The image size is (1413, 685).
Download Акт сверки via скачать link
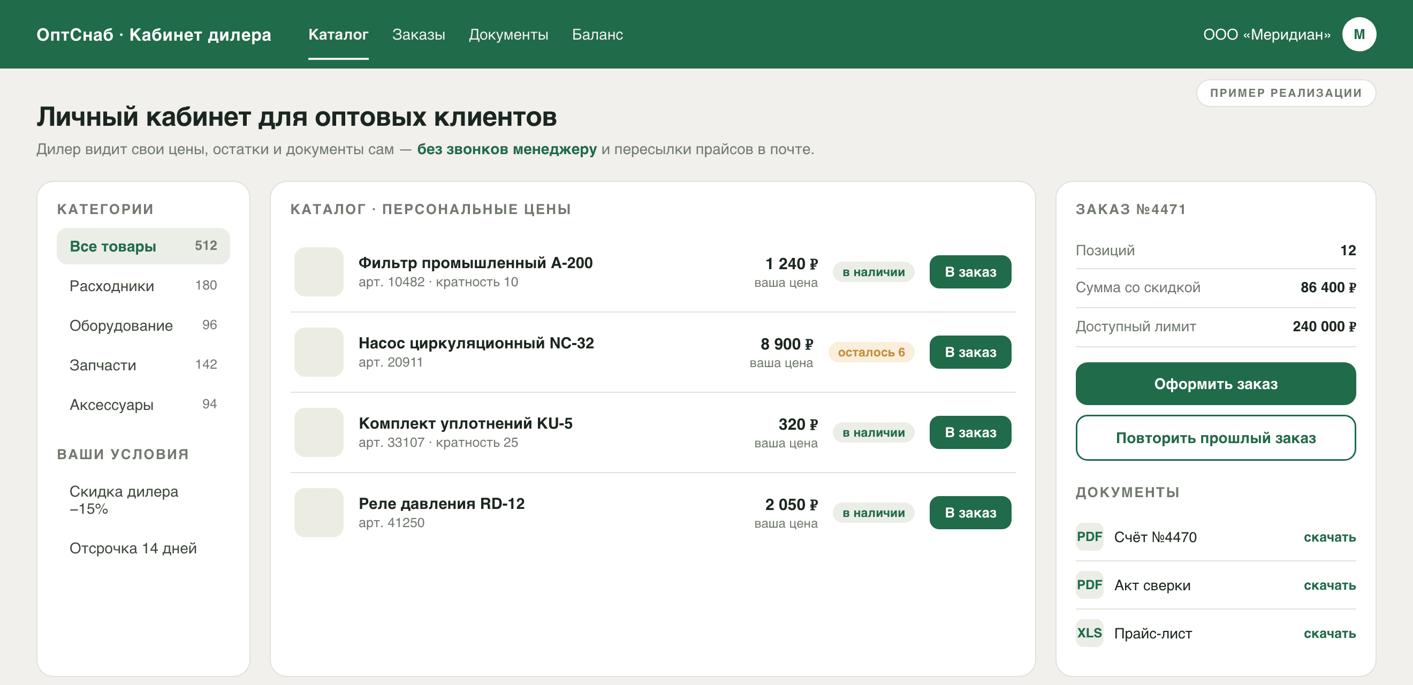click(1329, 585)
